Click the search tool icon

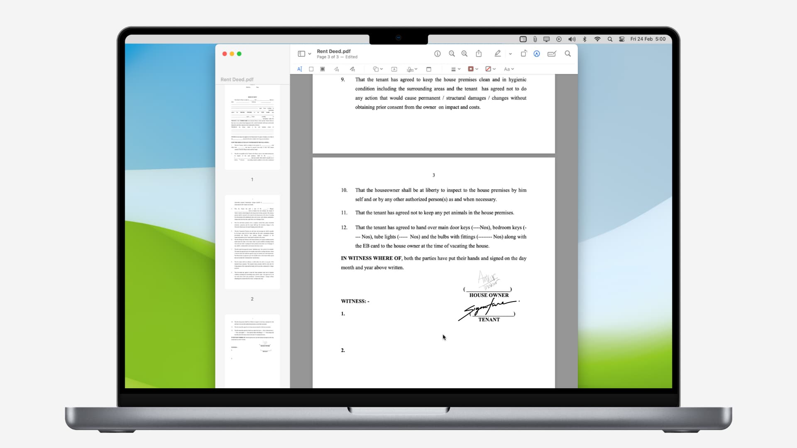567,54
